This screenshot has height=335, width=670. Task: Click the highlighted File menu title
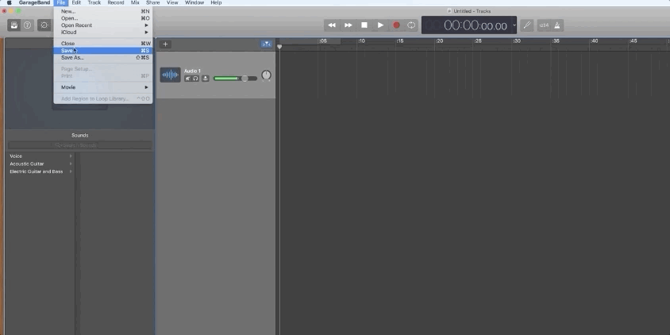click(61, 2)
